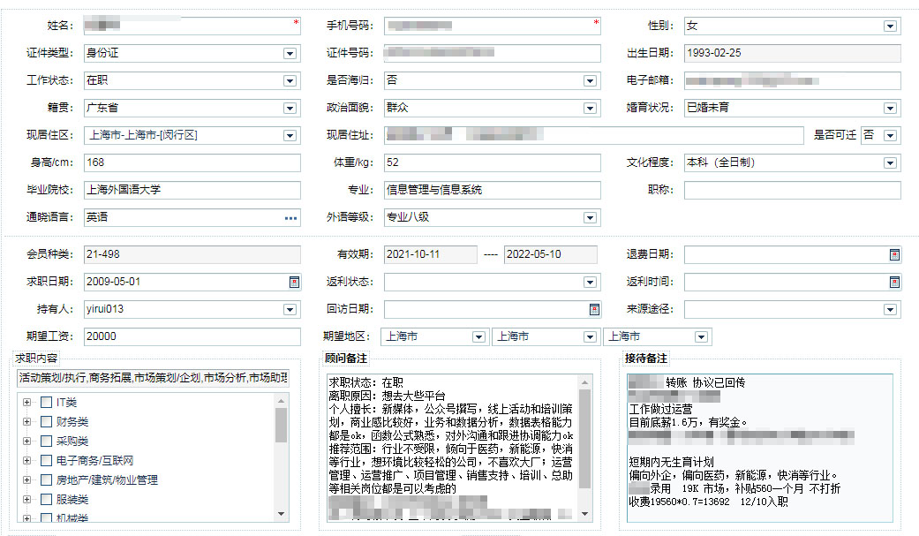This screenshot has height=536, width=919.
Task: Click the 期望工资 field showing 20000
Action: click(192, 336)
